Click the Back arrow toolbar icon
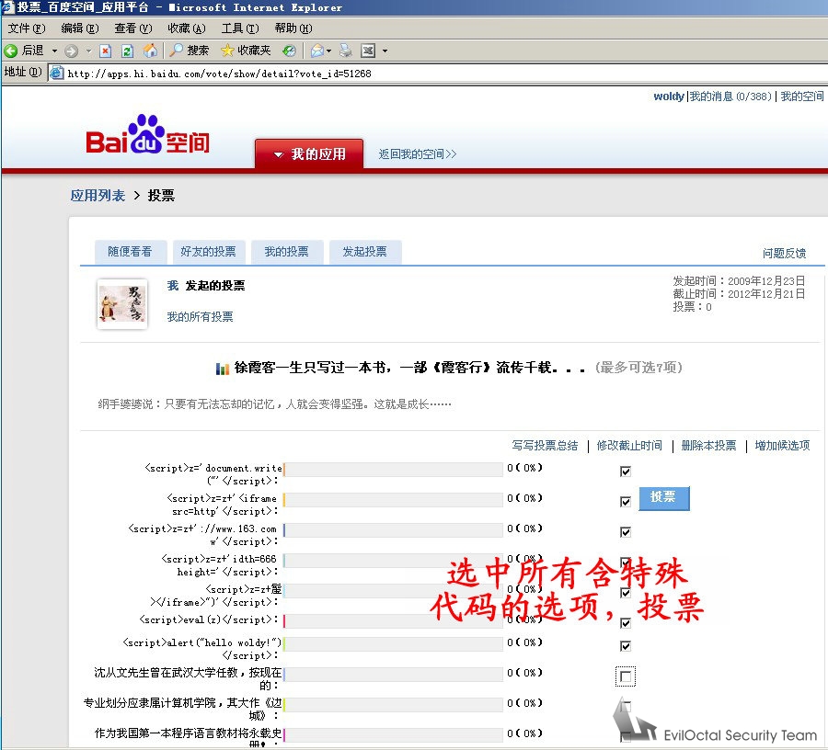This screenshot has height=750, width=828. [10, 51]
